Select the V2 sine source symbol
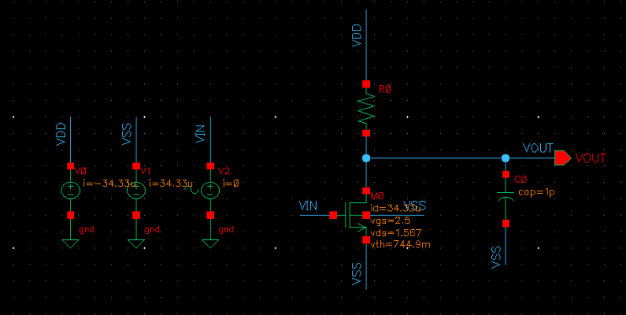Screen dimensions: 626x315 (210, 190)
